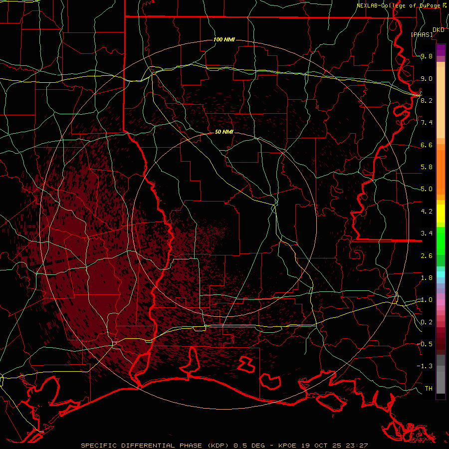Select the -0.5 value on the legend
This screenshot has width=449, height=449.
coord(425,344)
